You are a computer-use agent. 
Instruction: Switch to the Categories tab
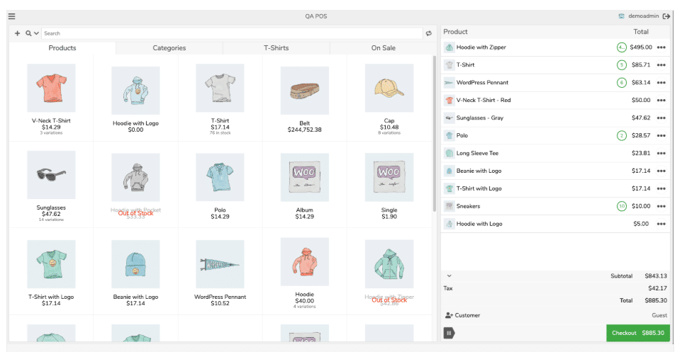[x=169, y=48]
